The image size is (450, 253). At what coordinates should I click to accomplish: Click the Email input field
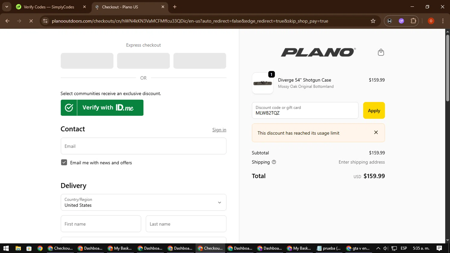pos(143,146)
